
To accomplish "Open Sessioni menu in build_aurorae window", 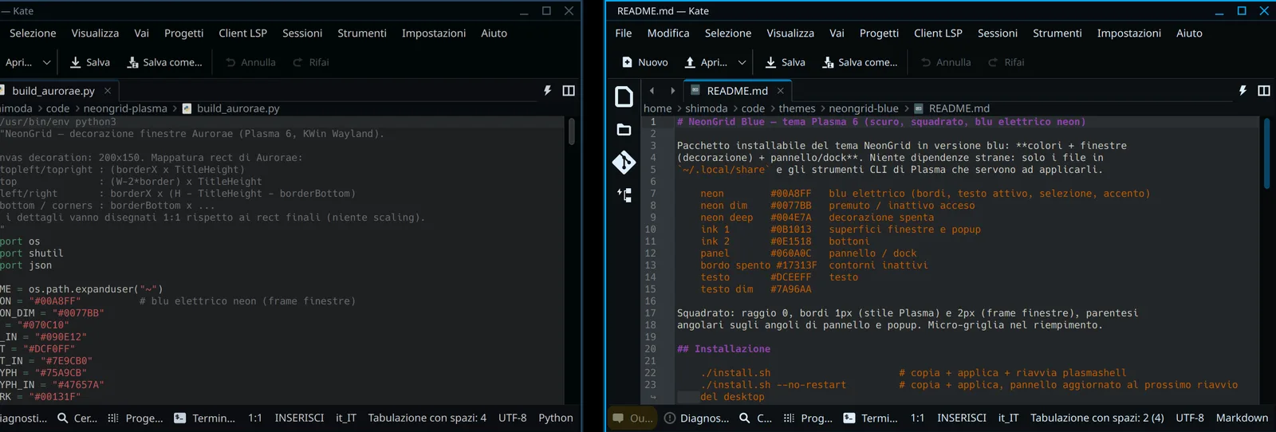I will [x=302, y=33].
